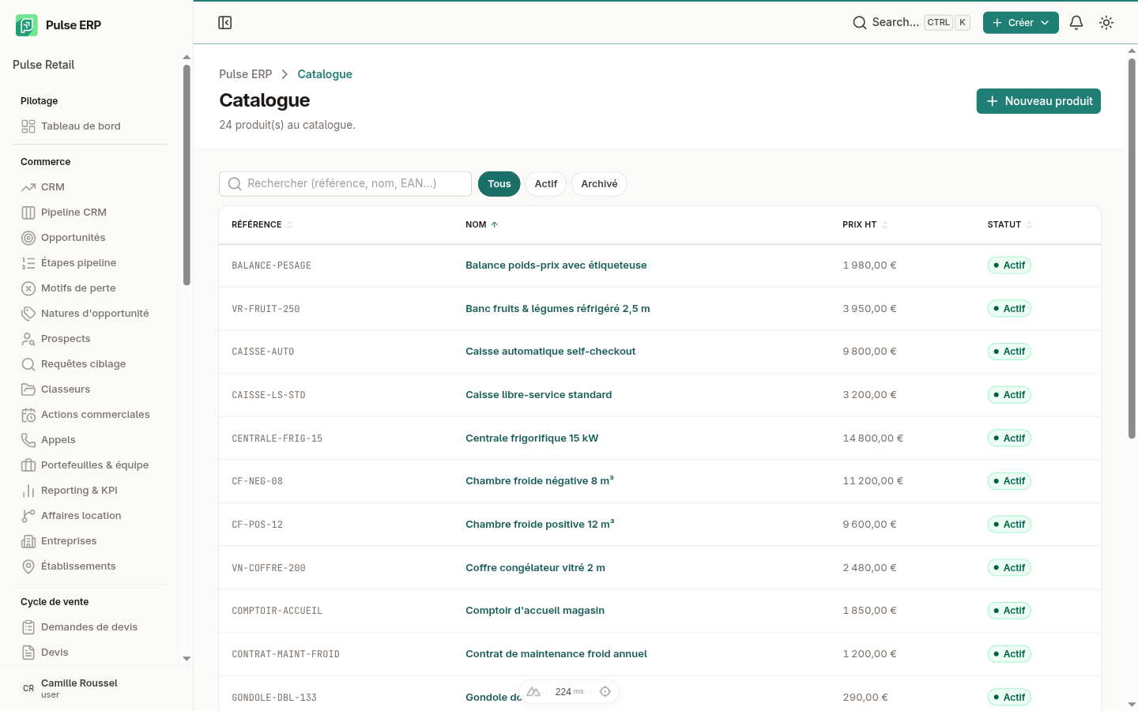Screen dimensions: 1138x711
Task: Click the product search field
Action: click(x=345, y=184)
